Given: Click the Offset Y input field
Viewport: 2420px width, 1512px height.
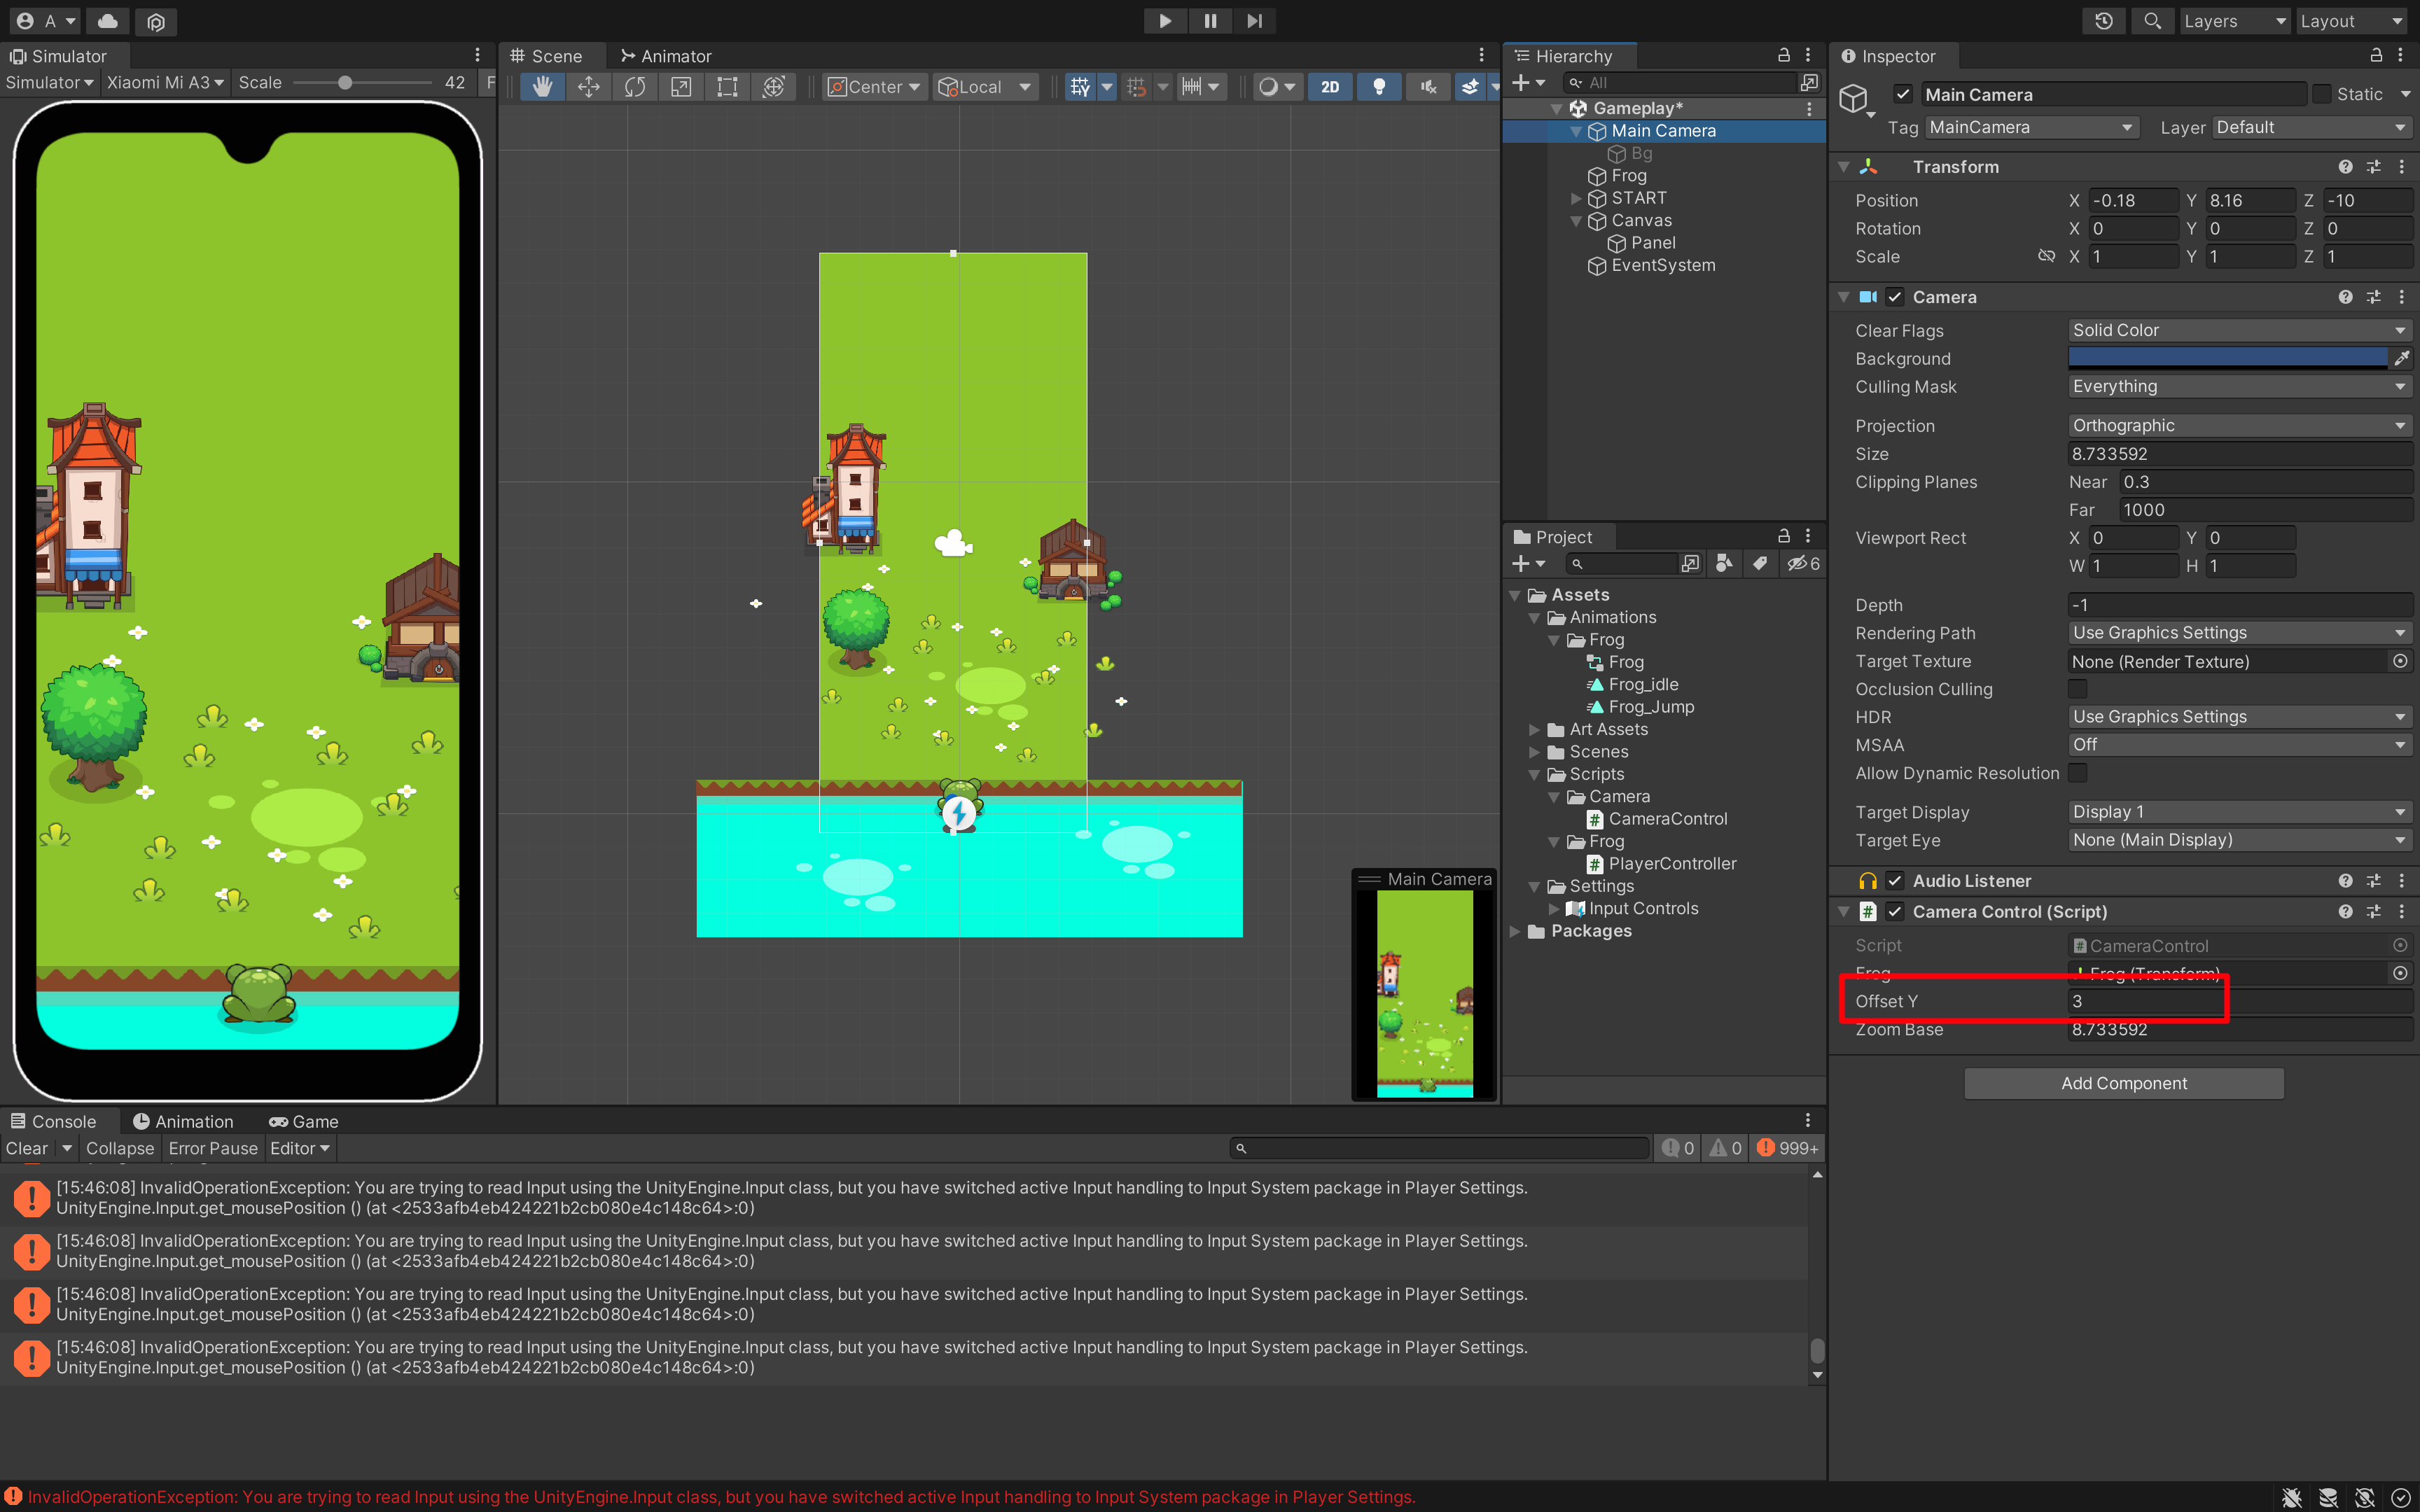Looking at the screenshot, I should click(2240, 1001).
